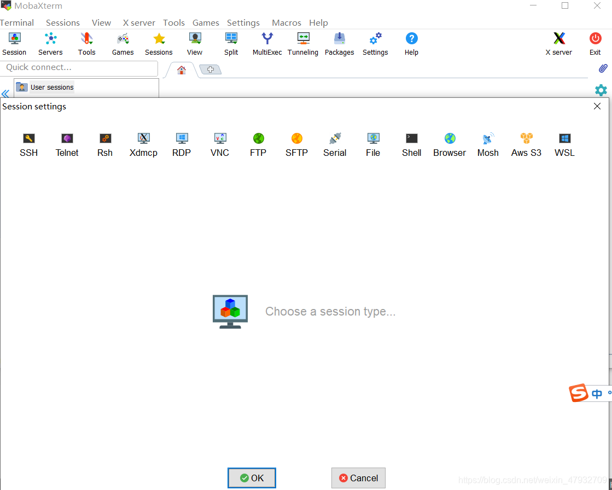Close the Session settings dialog
The width and height of the screenshot is (612, 490).
pos(597,106)
